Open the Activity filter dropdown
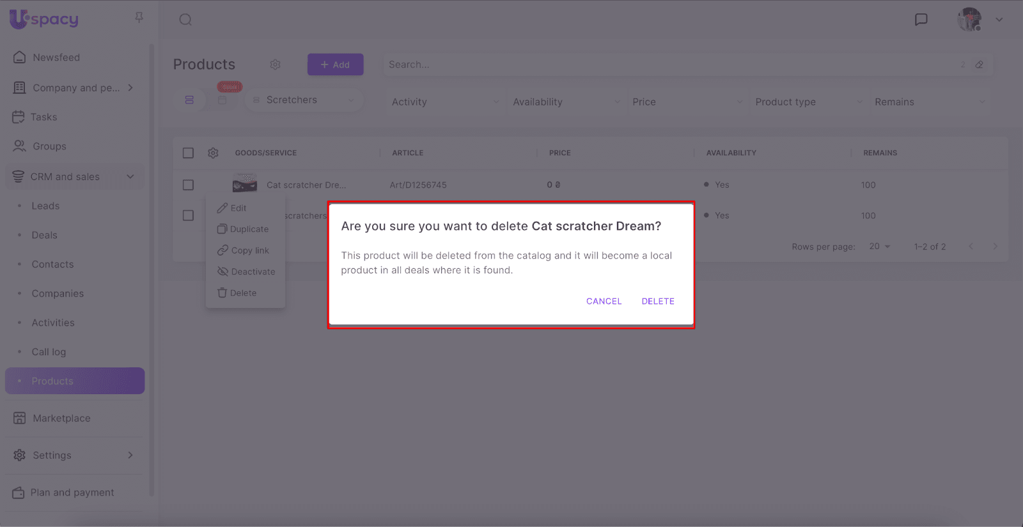The width and height of the screenshot is (1023, 527). pos(445,102)
